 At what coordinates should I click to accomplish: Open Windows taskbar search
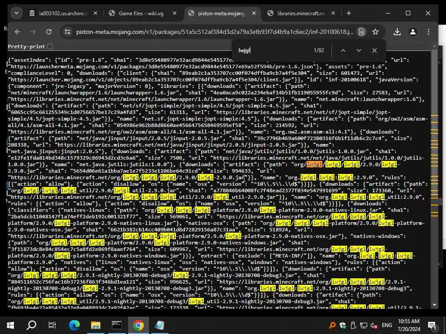[x=31, y=325]
